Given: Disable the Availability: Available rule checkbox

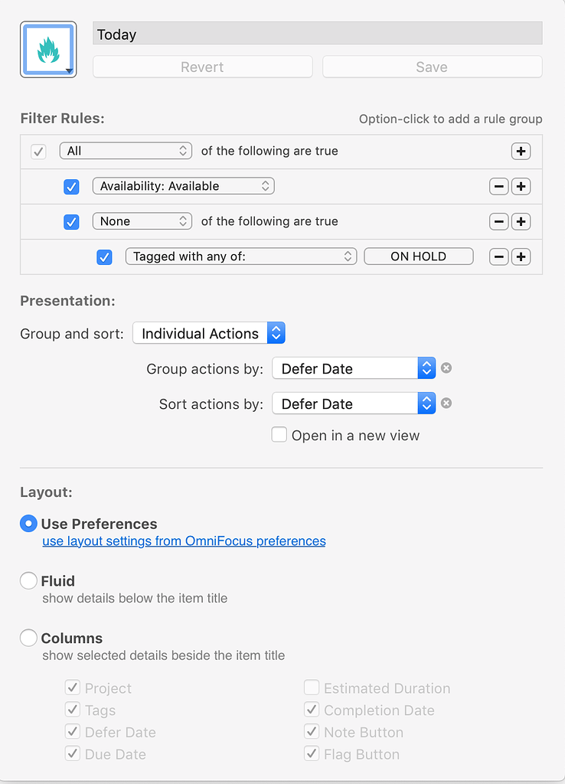Looking at the screenshot, I should click(x=71, y=186).
